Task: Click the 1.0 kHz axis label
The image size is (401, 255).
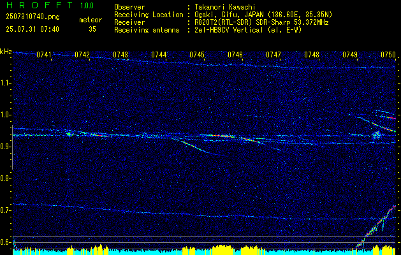Action: [x=5, y=115]
